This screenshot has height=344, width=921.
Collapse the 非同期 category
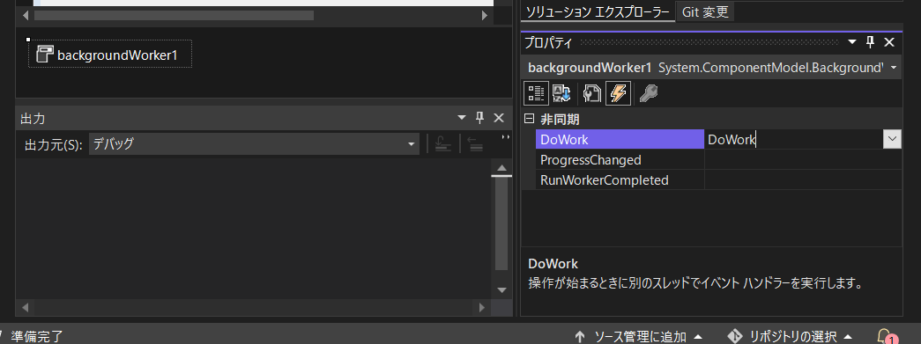[x=529, y=119]
